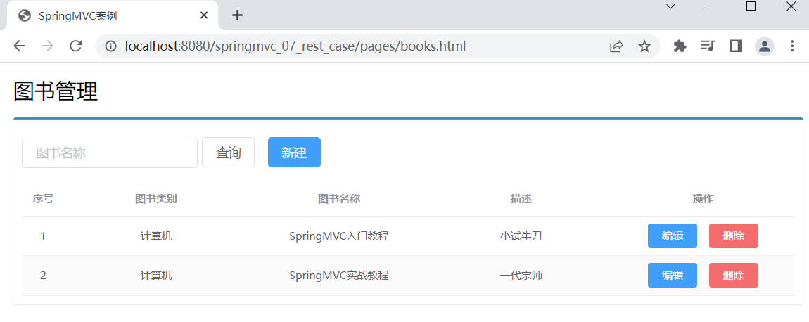
Task: Click the 操作 column header
Action: point(703,199)
